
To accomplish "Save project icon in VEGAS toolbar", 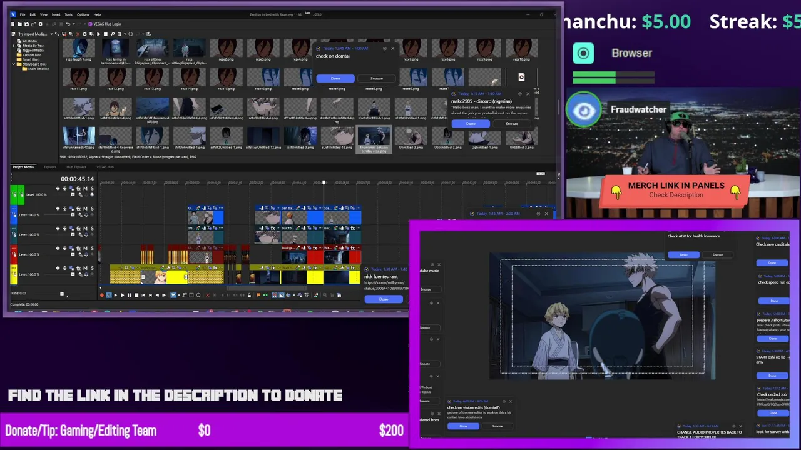I will tap(26, 24).
